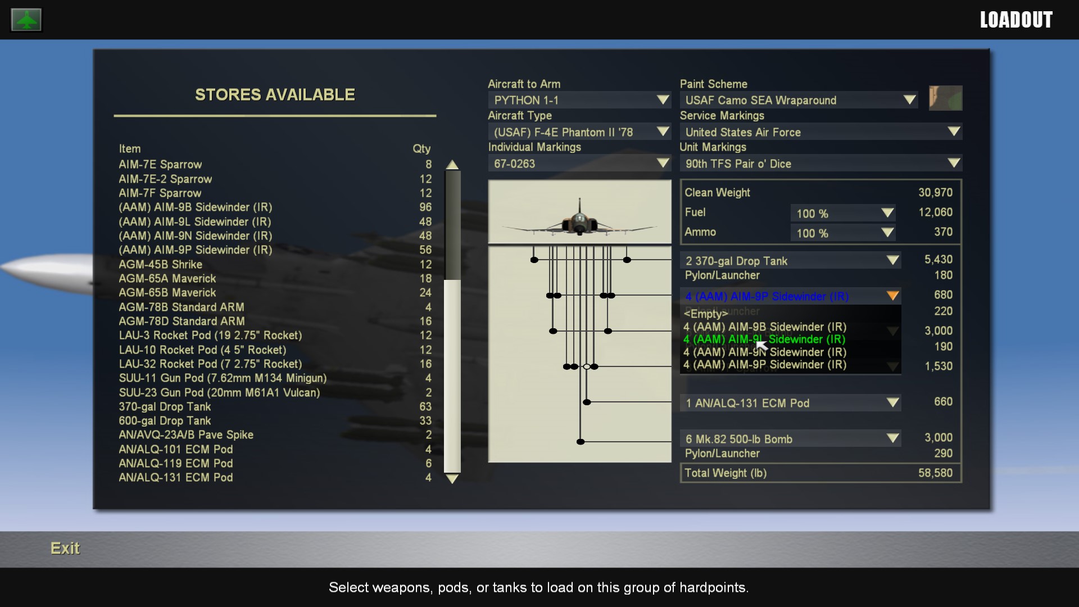
Task: Click the stores list scroll up arrow
Action: pyautogui.click(x=452, y=165)
